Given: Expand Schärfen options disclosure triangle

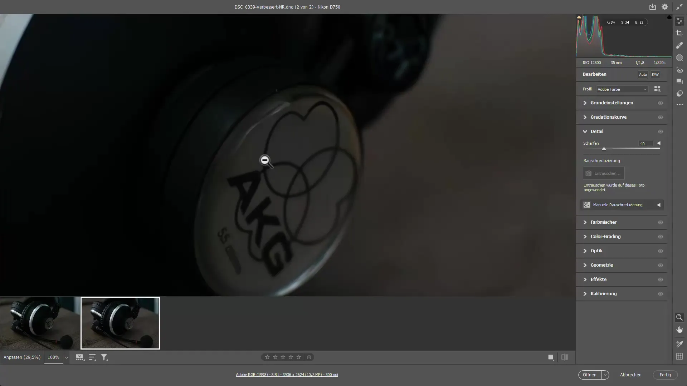Looking at the screenshot, I should 659,143.
